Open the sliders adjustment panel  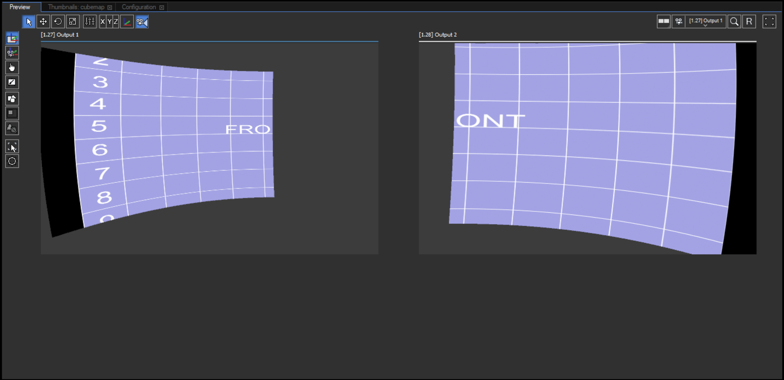coord(90,21)
